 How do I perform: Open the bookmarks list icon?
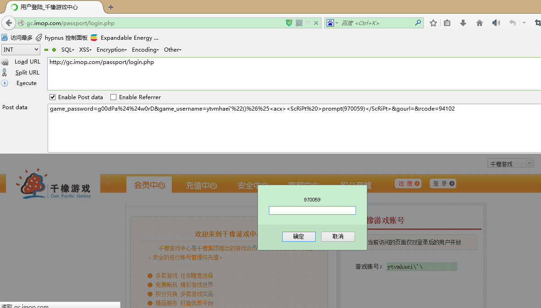(447, 23)
